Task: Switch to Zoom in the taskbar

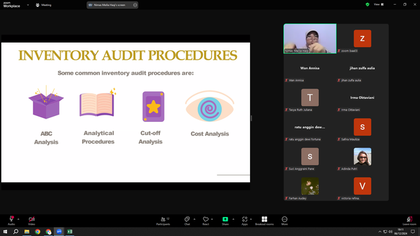Action: [x=59, y=231]
